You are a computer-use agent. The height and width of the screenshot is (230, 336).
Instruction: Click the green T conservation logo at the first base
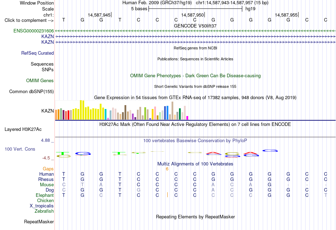pos(63,153)
